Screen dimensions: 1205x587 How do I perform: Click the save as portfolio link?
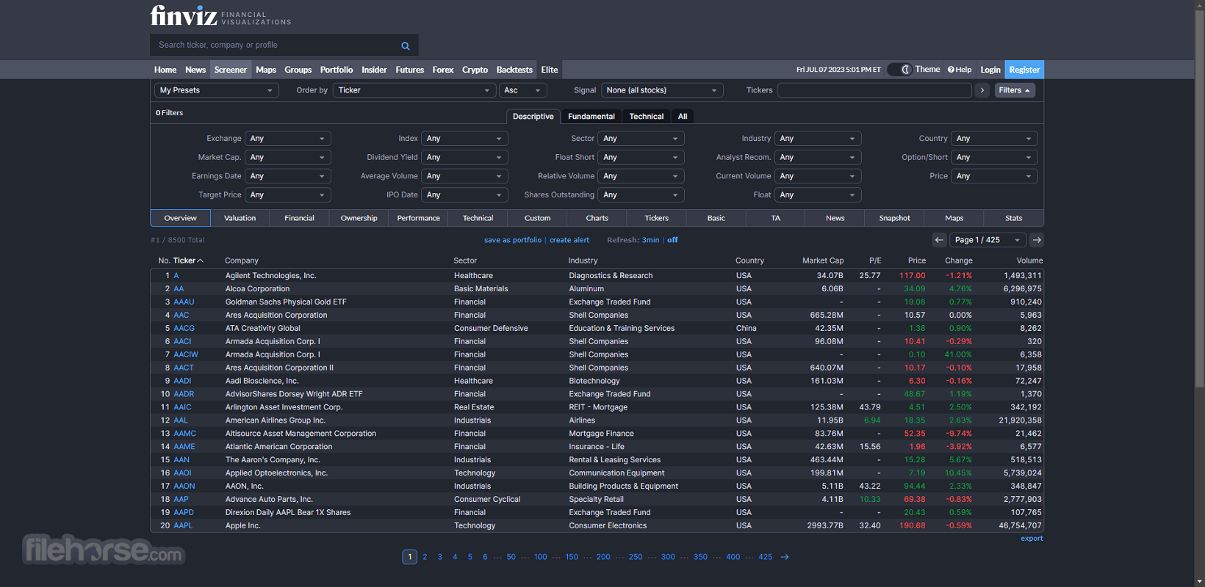coord(513,240)
